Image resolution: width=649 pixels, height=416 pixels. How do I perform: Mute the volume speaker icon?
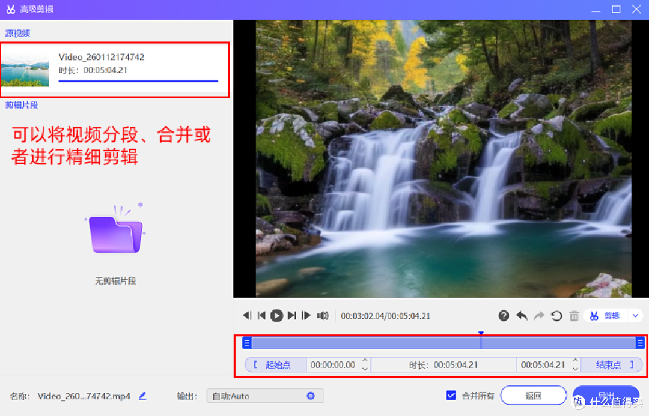[323, 316]
